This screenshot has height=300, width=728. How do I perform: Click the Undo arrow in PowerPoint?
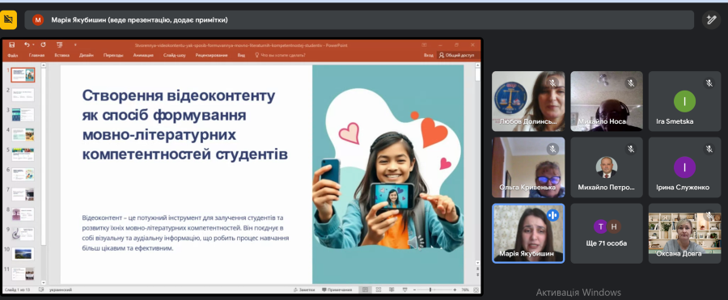coord(27,45)
